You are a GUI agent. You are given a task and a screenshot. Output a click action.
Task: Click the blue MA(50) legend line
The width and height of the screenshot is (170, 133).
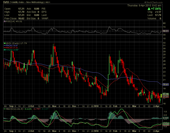click(x=5, y=45)
